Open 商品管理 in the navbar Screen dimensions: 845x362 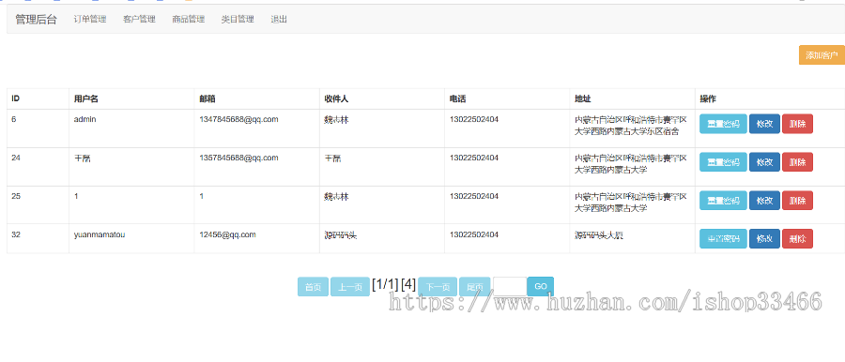[188, 20]
